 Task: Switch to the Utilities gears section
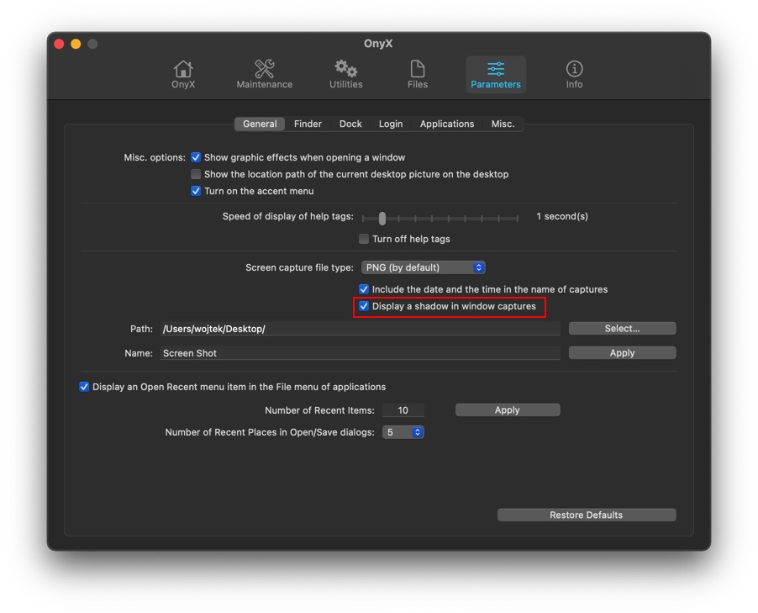click(345, 75)
